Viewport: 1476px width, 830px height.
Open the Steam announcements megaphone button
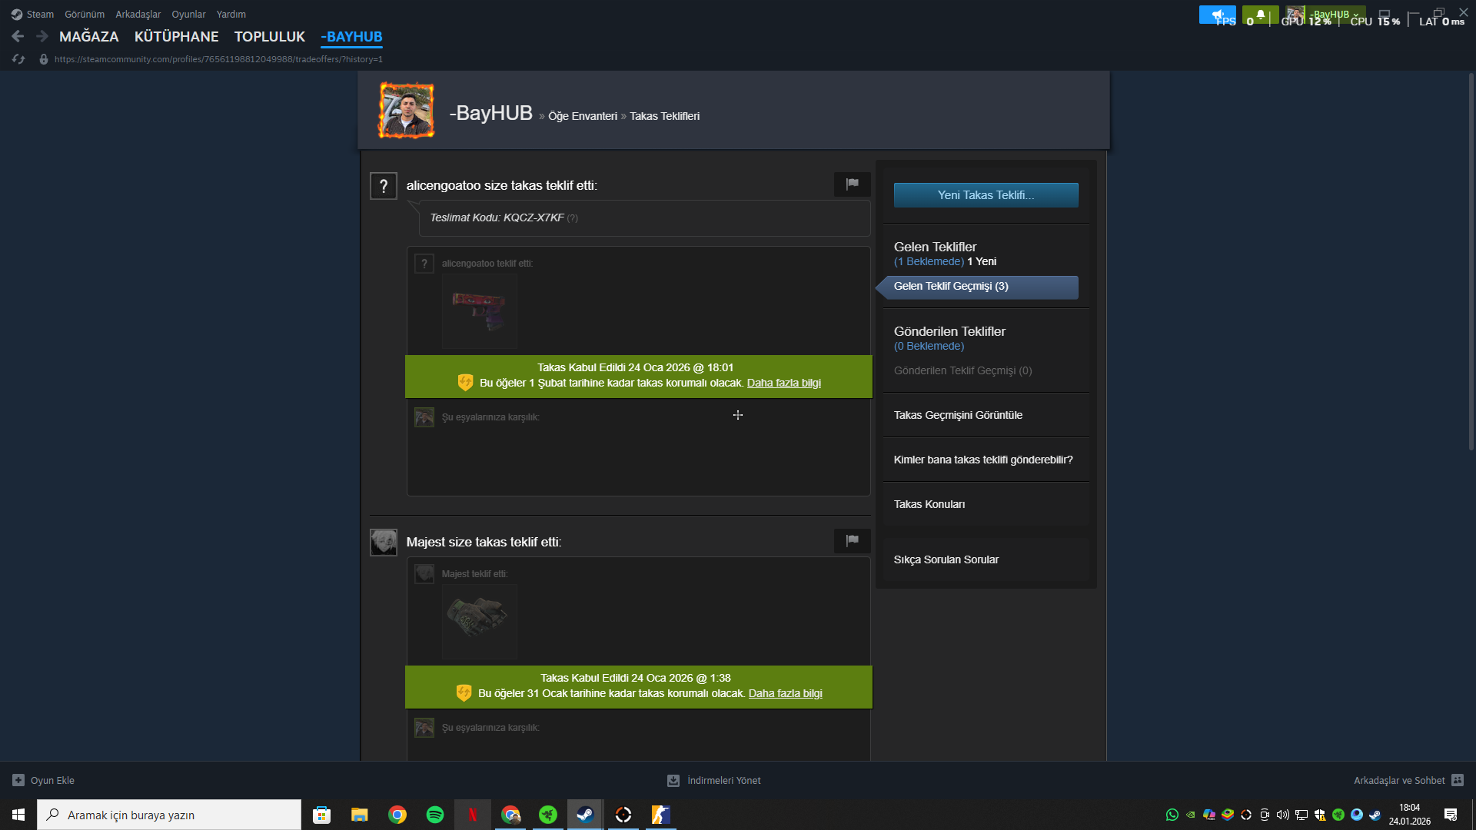(x=1218, y=15)
